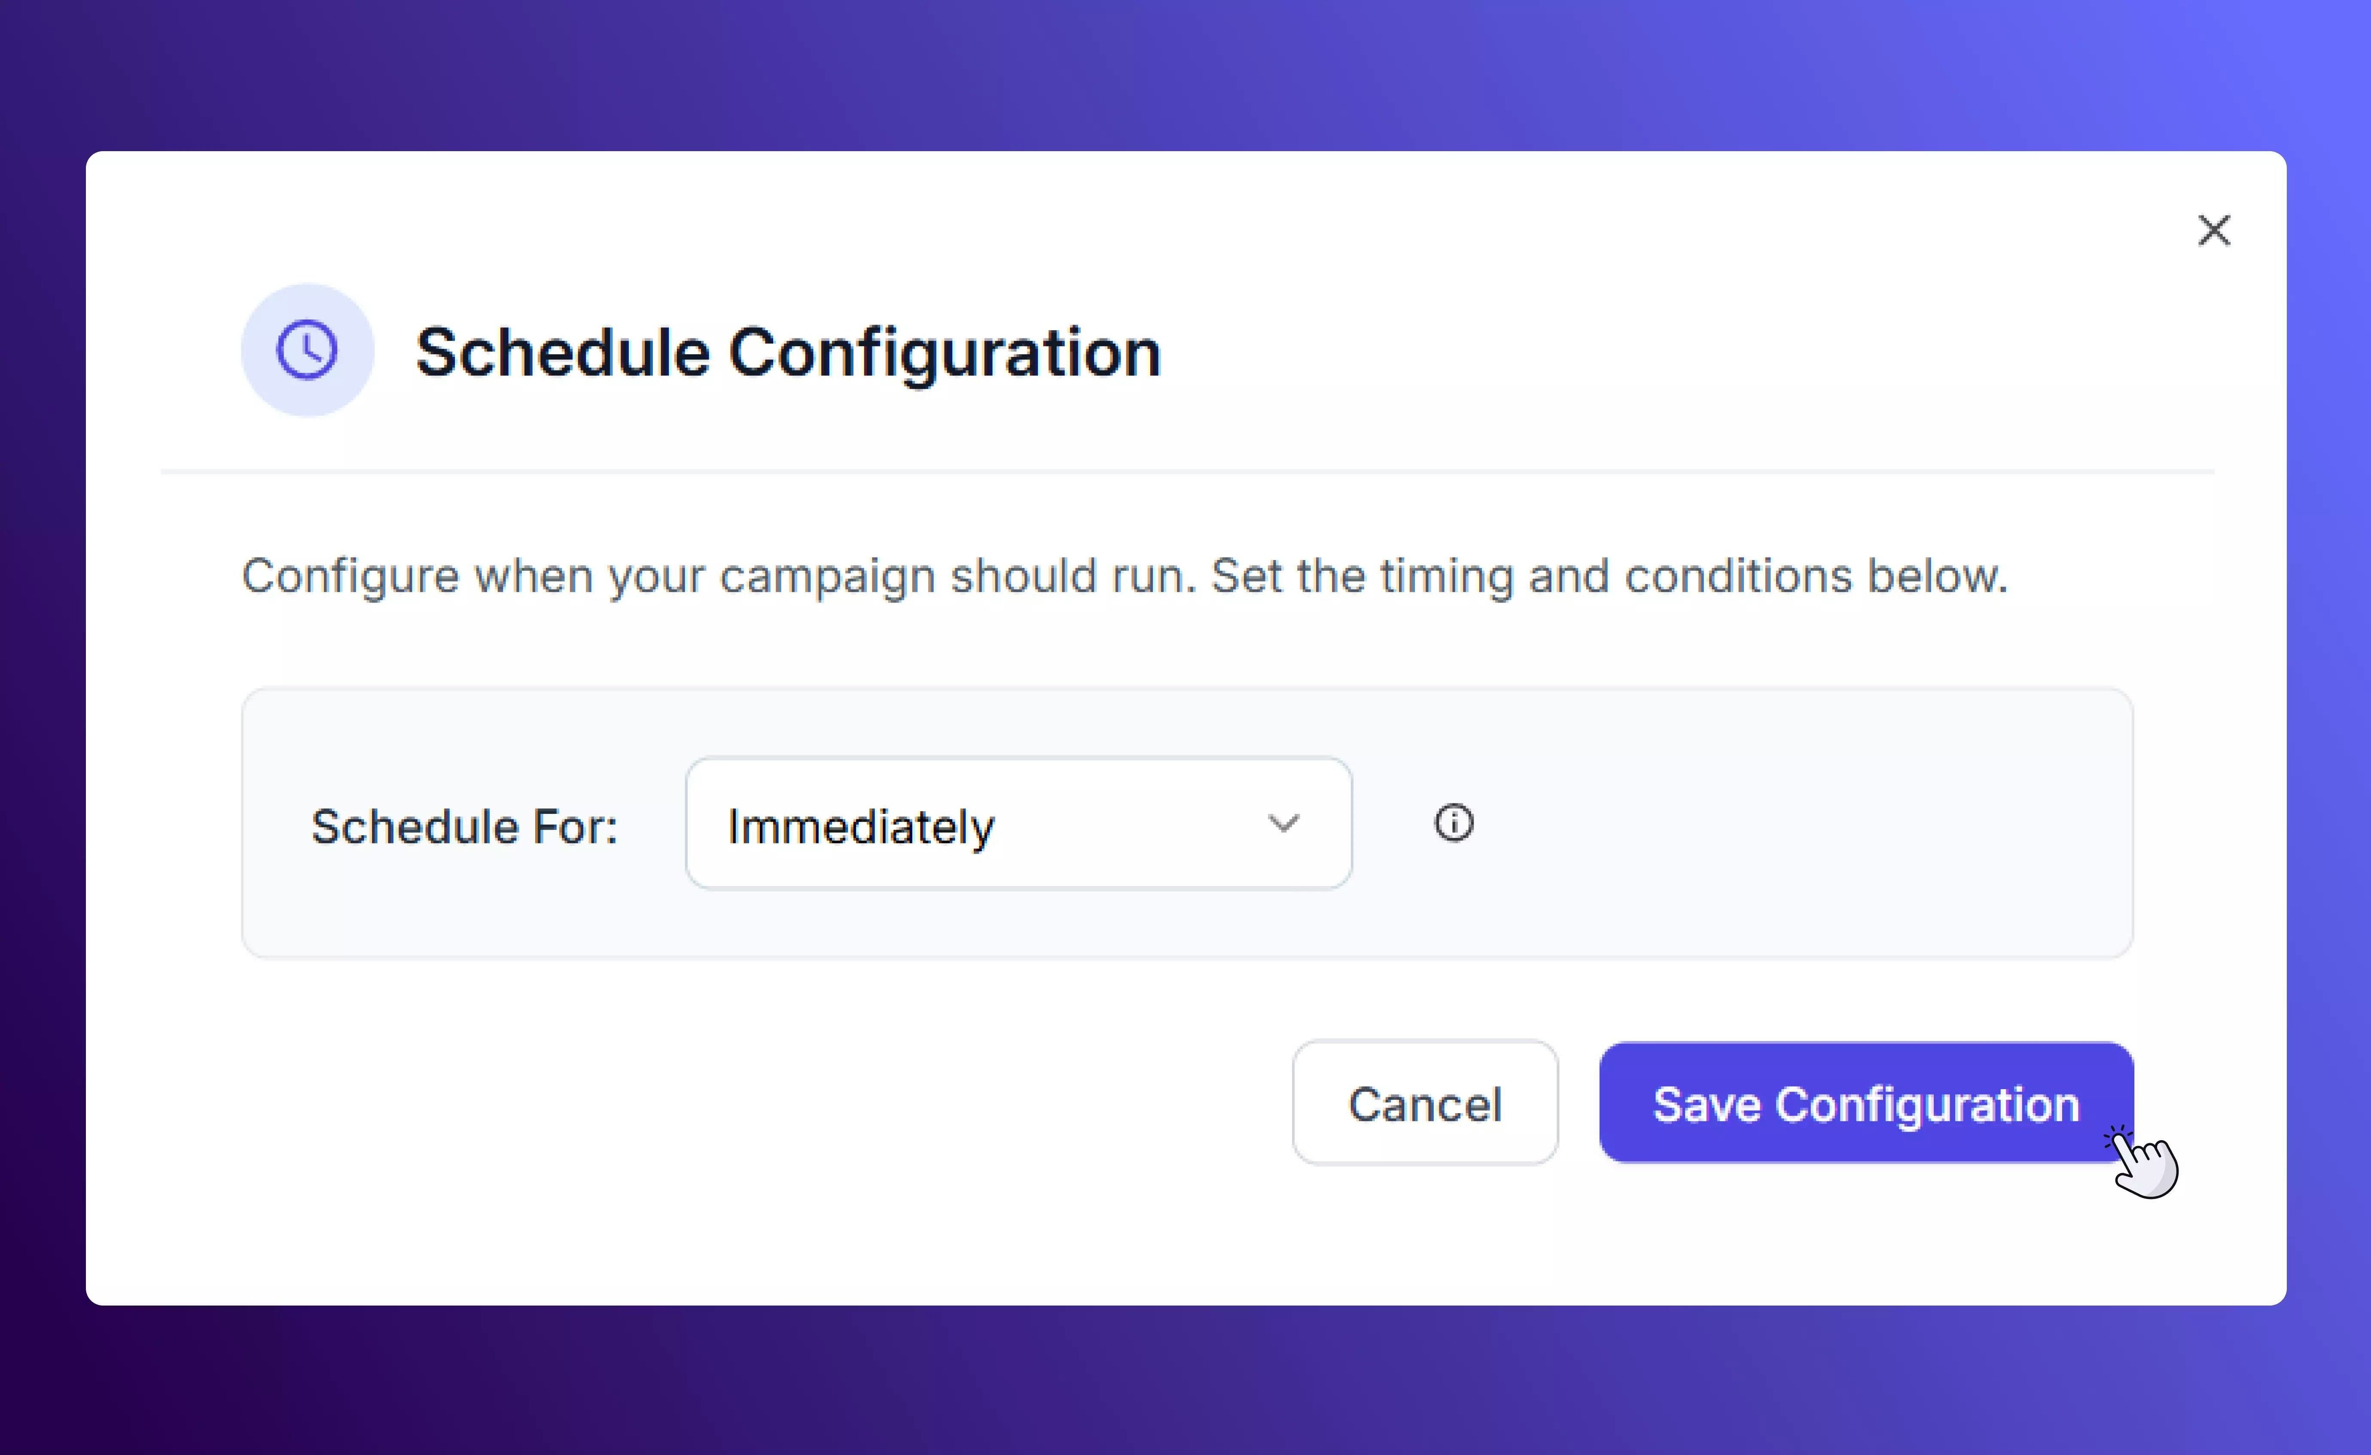Screen dimensions: 2371x1455
Task: Close the Schedule Configuration dialog with X
Action: click(2213, 231)
